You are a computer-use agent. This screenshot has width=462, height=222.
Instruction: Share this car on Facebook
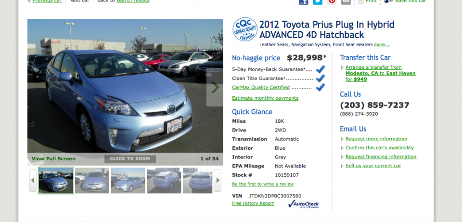(x=304, y=2)
